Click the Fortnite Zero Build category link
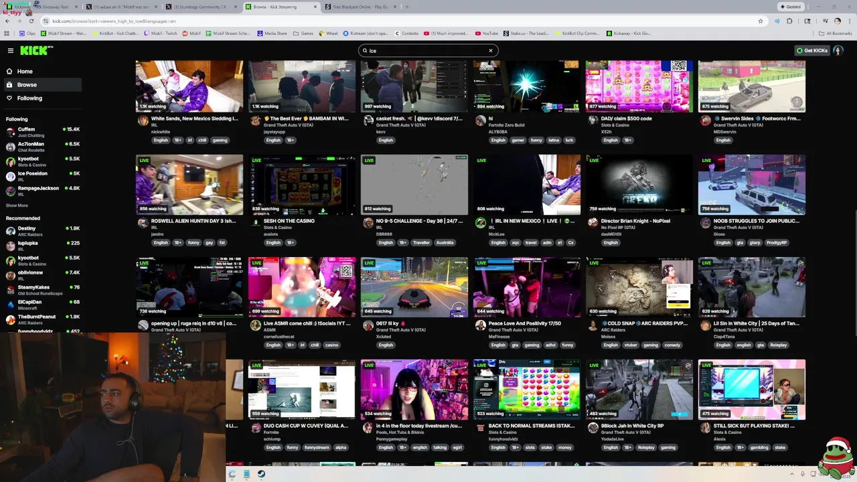Viewport: 857px width, 482px height. coord(506,125)
